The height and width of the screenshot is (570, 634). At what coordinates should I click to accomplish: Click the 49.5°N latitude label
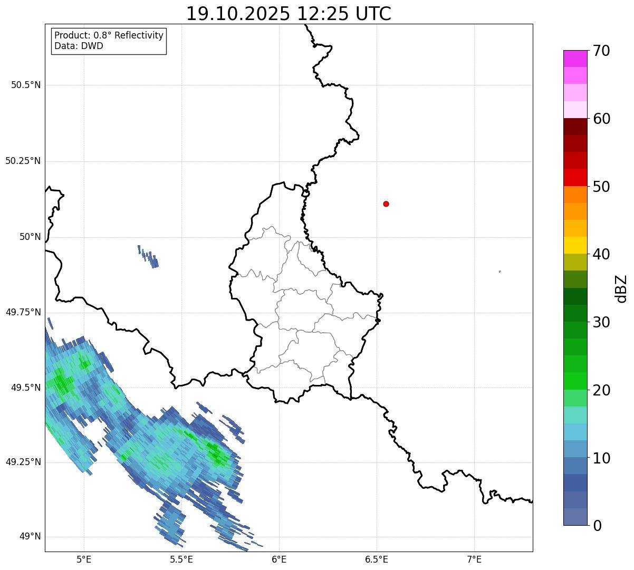click(26, 388)
